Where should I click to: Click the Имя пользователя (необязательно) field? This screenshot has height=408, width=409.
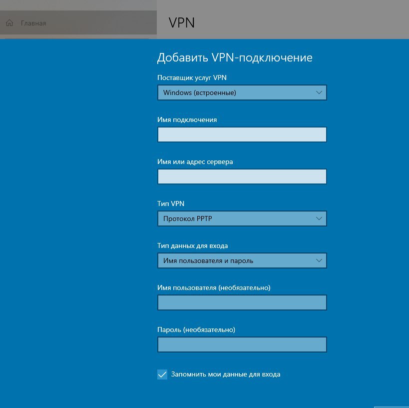242,302
